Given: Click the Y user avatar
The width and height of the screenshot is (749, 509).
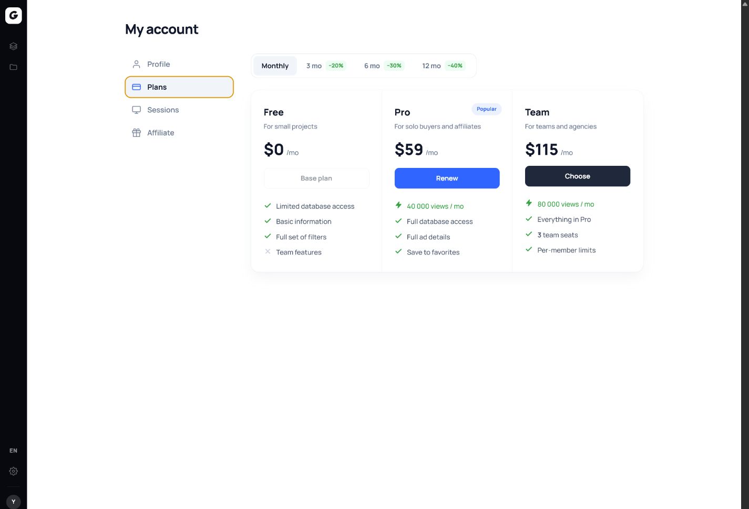Looking at the screenshot, I should coord(14,502).
